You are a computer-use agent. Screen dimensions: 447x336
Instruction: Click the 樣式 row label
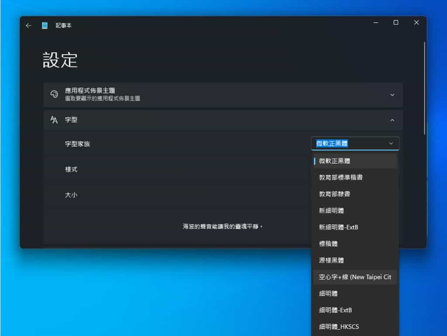(x=71, y=170)
